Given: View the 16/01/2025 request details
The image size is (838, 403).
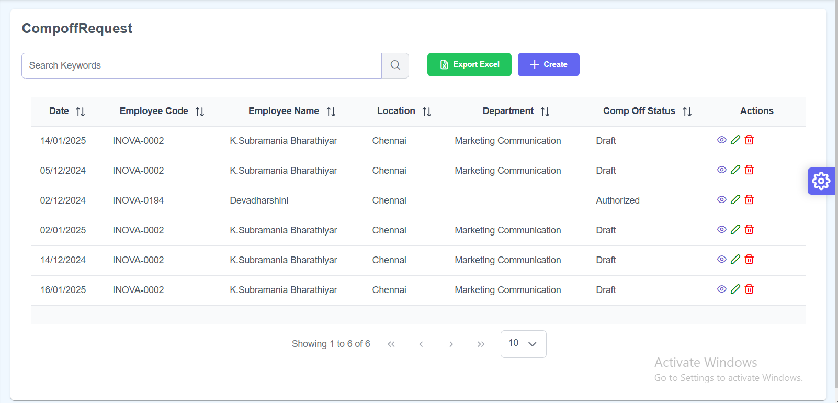Looking at the screenshot, I should tap(721, 289).
